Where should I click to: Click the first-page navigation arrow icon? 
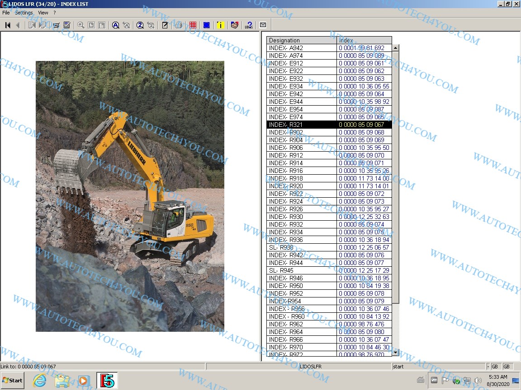(x=8, y=25)
